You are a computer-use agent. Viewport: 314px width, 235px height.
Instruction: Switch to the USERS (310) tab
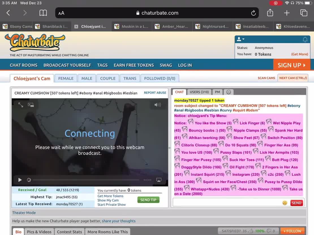coord(199,92)
